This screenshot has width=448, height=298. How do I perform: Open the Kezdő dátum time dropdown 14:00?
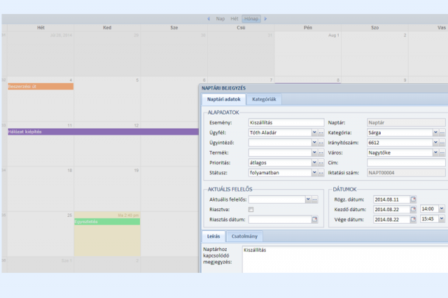[441, 209]
